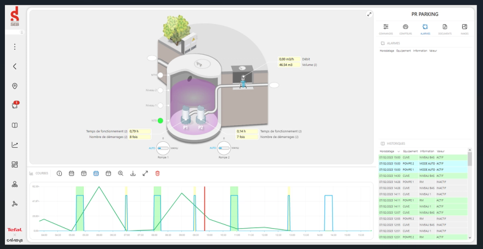Go back using the left chevron arrow
This screenshot has height=249, width=483.
(x=14, y=66)
